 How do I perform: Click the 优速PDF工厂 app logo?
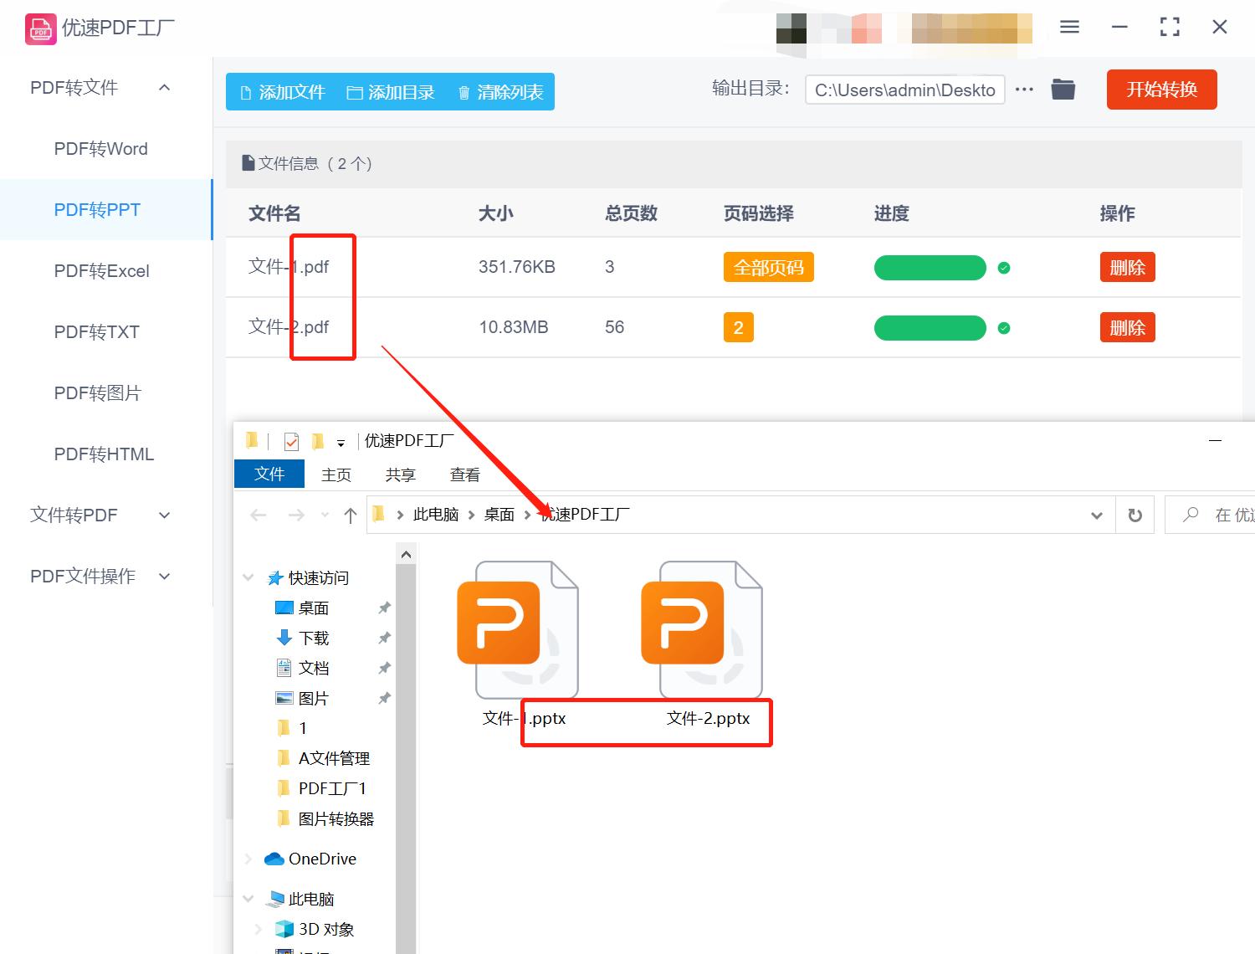[x=39, y=27]
